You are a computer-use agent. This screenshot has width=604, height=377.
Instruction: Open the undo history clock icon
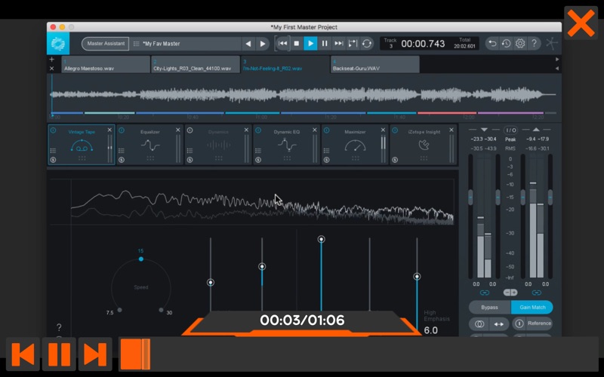pyautogui.click(x=506, y=44)
